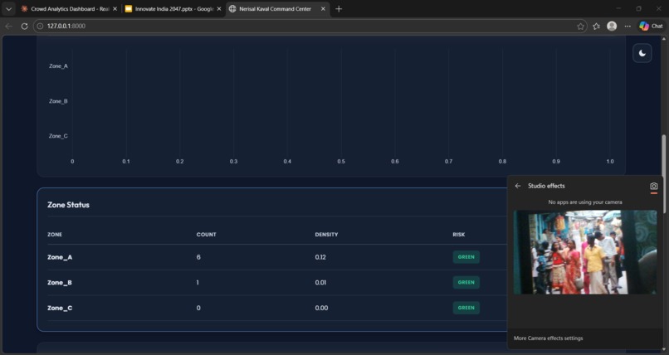The height and width of the screenshot is (355, 669).
Task: Click the page vertical scrollbar thumb
Action: tap(663, 174)
